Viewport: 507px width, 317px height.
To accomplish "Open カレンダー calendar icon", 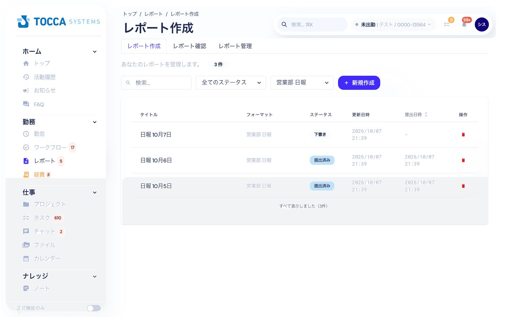I will 26,259.
